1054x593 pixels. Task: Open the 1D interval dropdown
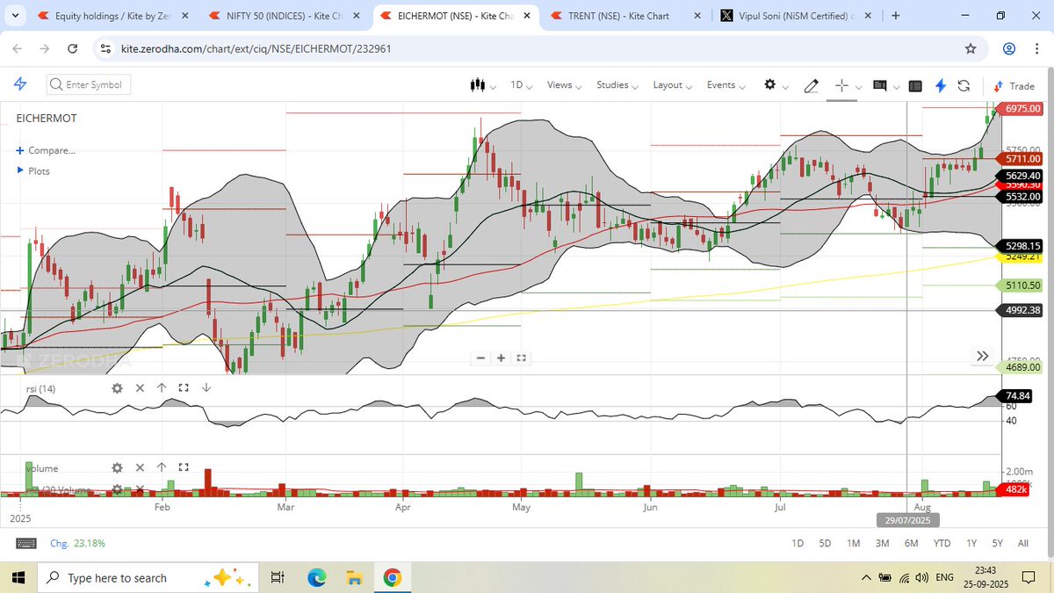tap(522, 85)
